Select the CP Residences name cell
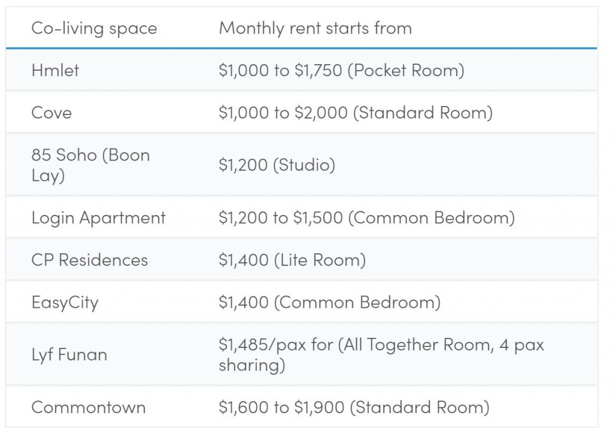This screenshot has height=436, width=613. pyautogui.click(x=89, y=260)
